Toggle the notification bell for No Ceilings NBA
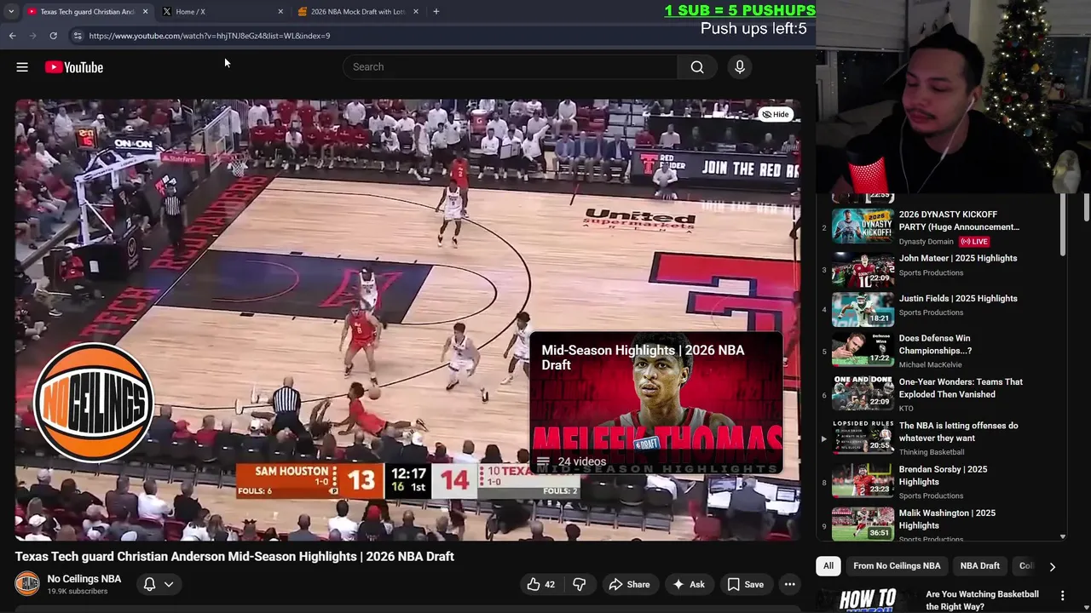Screen dimensions: 1091x613 (x=149, y=584)
